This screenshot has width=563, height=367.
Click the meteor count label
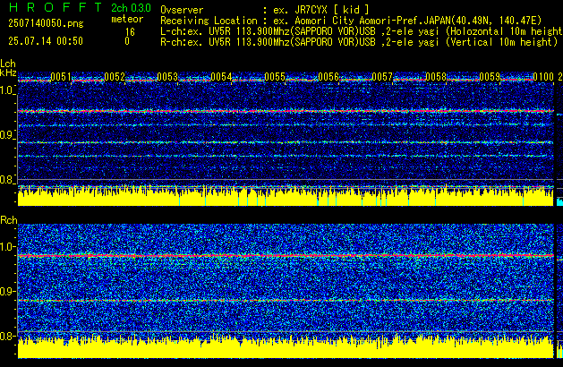tap(127, 19)
